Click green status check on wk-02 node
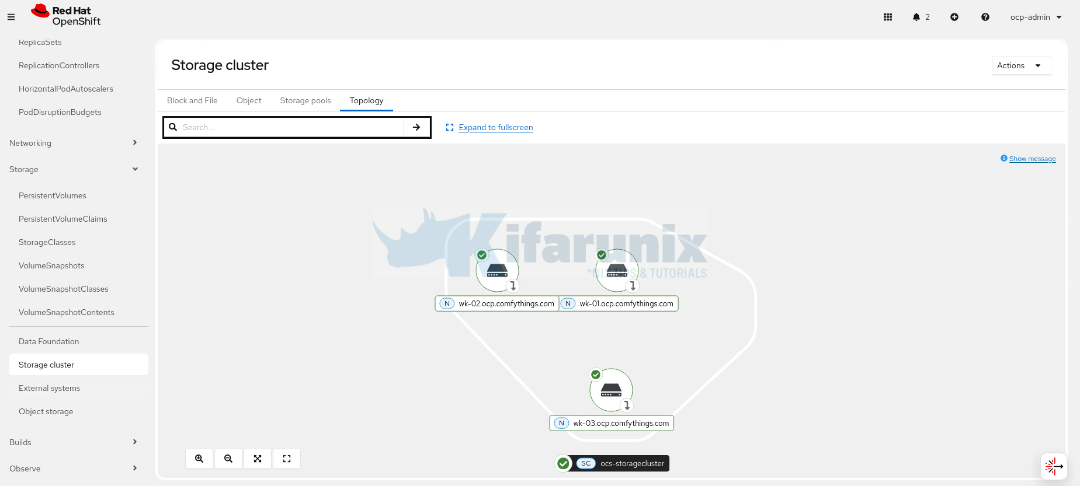The image size is (1080, 486). point(482,255)
